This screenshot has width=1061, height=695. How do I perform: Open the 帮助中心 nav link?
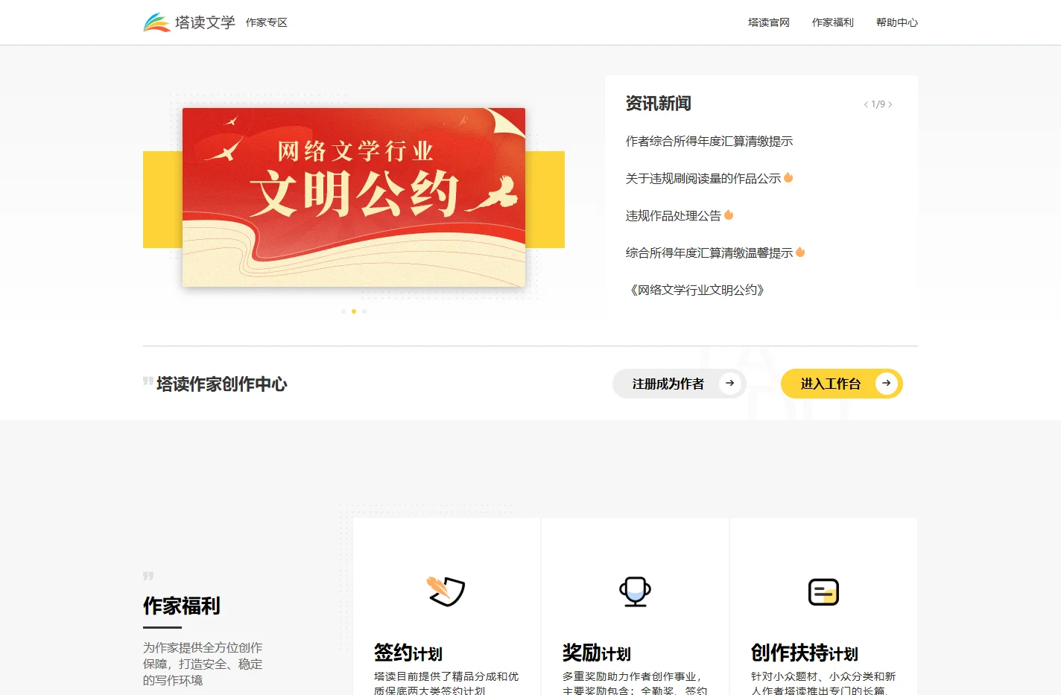(x=896, y=22)
